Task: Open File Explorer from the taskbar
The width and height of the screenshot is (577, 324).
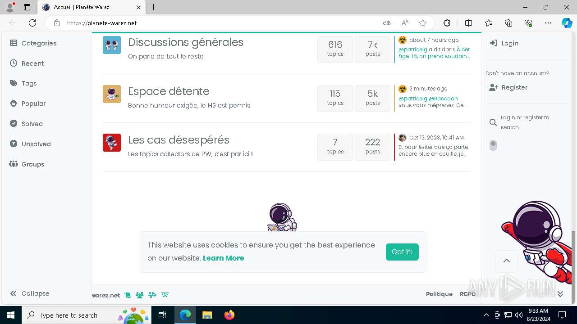Action: [x=207, y=315]
